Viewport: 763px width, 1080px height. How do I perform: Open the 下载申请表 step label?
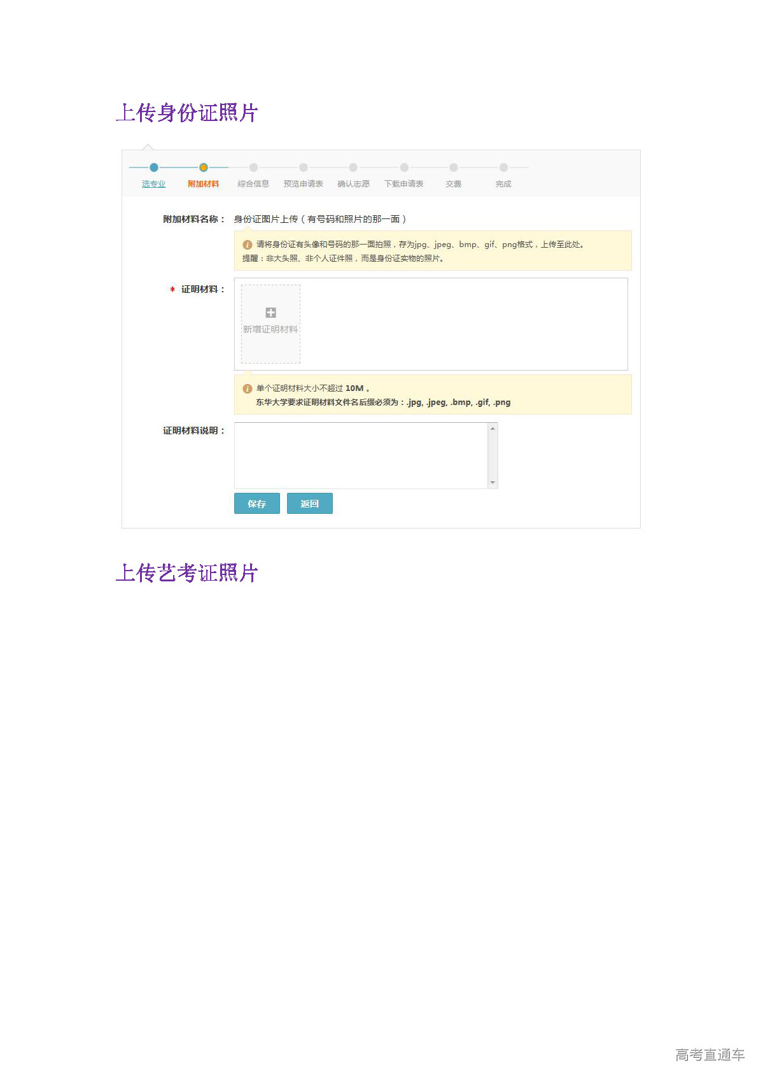tap(403, 184)
